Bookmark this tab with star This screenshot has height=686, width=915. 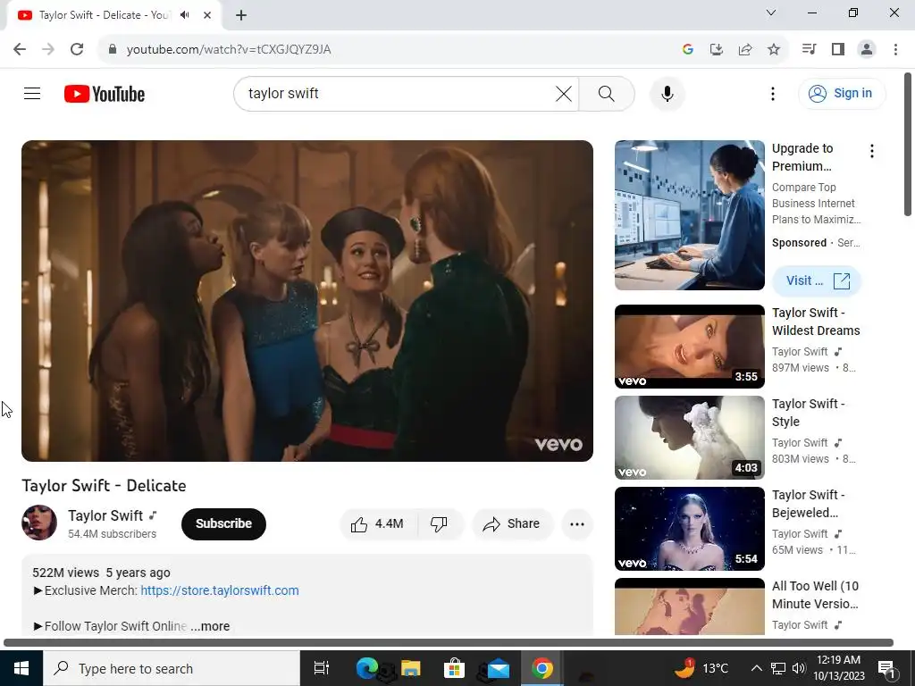tap(774, 49)
